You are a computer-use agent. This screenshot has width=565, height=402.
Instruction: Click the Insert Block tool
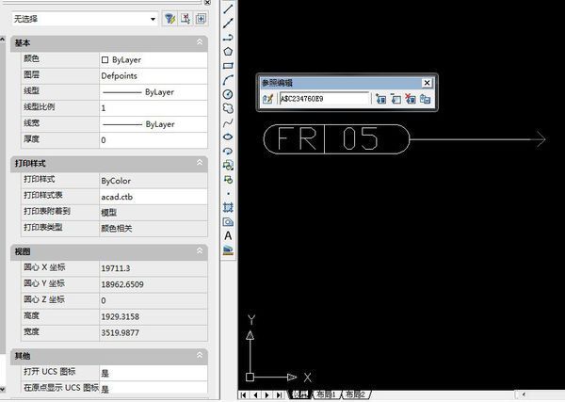[x=228, y=165]
